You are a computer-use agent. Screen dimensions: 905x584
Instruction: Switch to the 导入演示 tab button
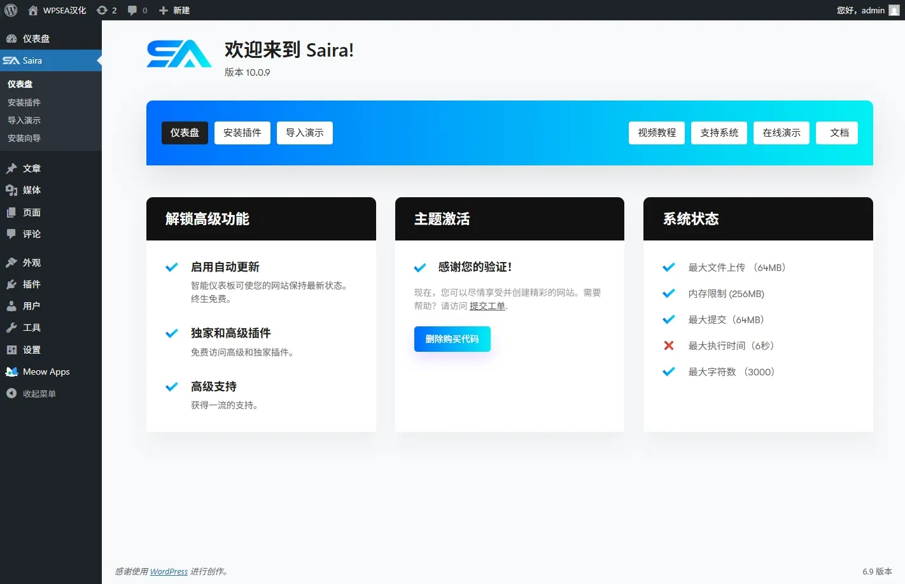click(x=304, y=133)
